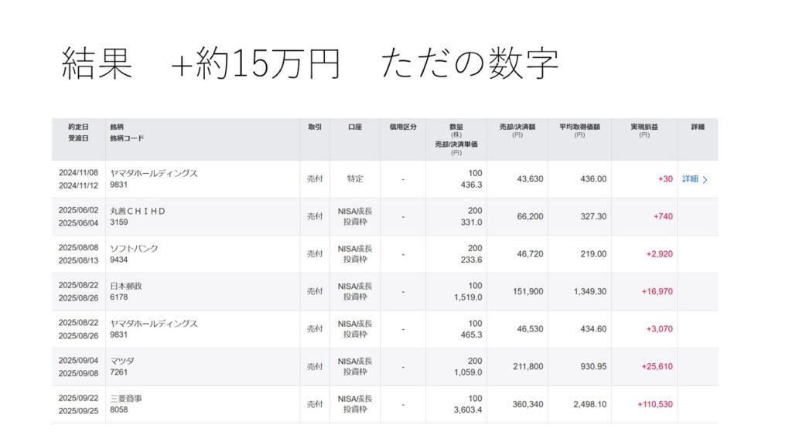Select the 実現損益 column header
Viewport: 792px width, 445px height.
point(643,127)
